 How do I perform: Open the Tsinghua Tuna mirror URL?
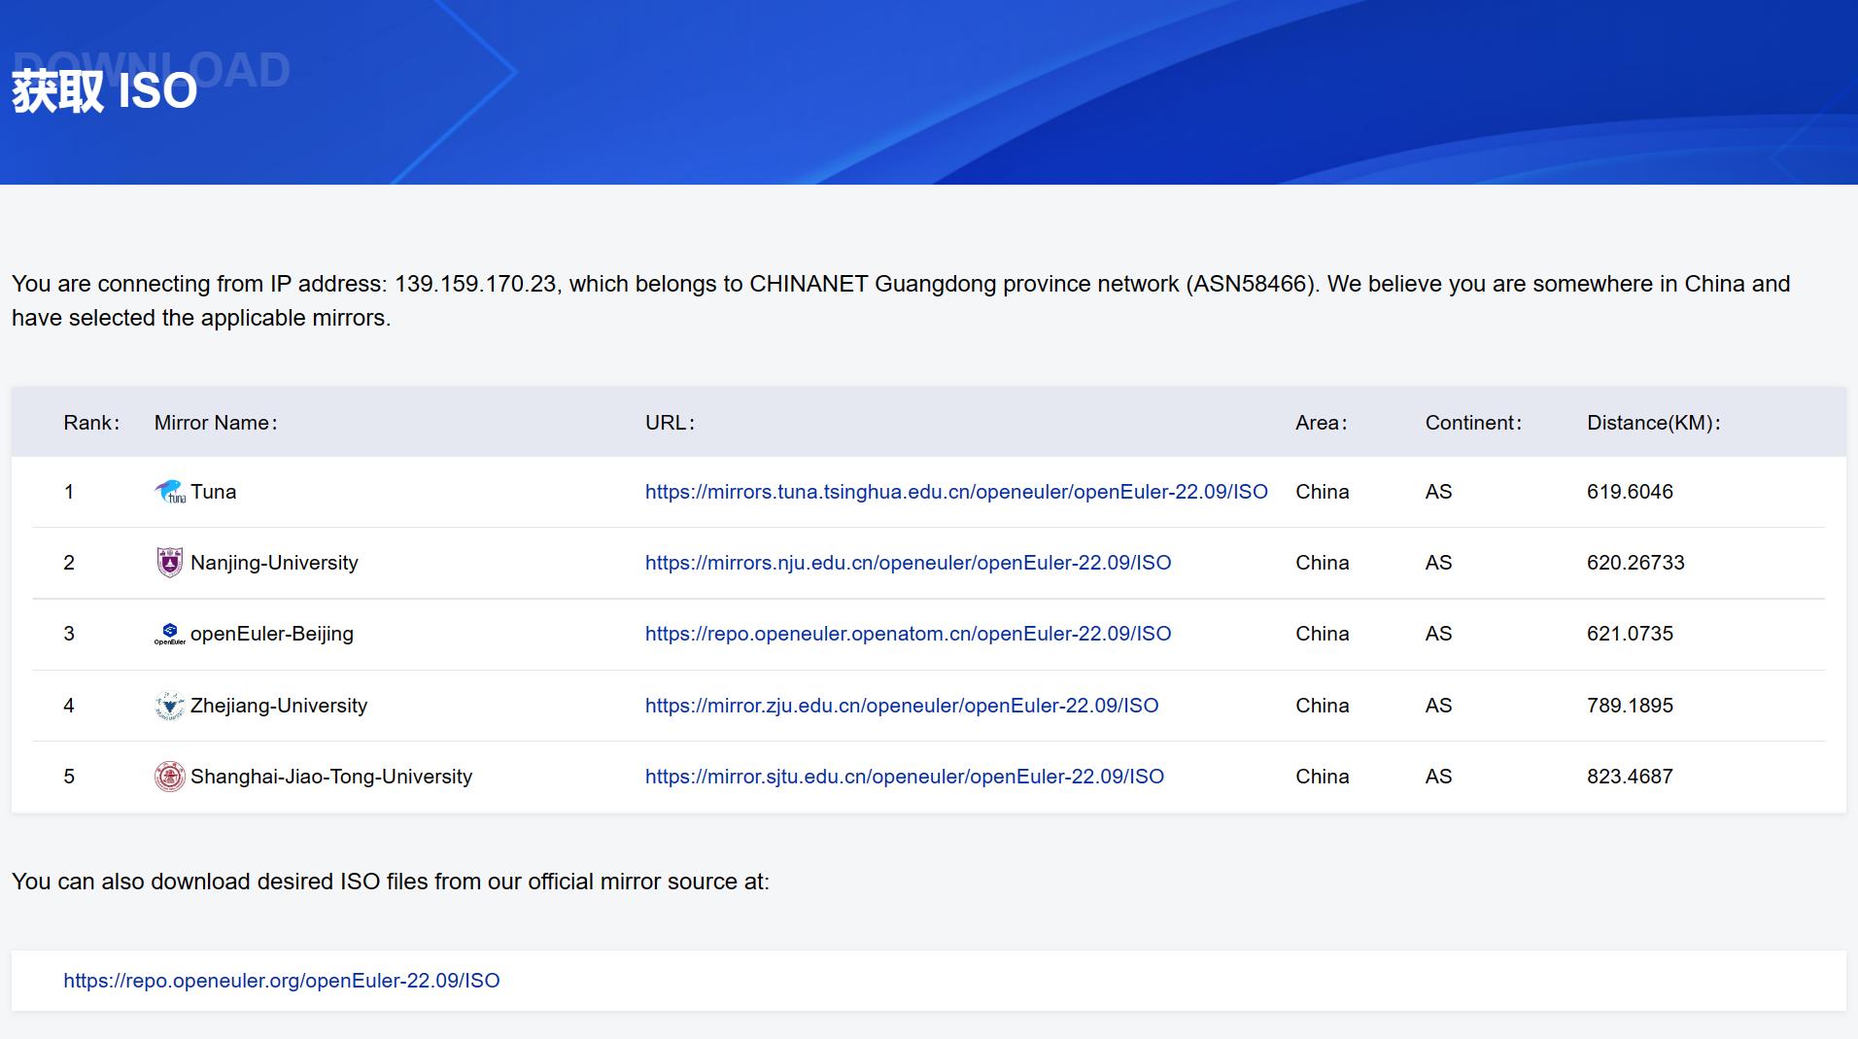(x=955, y=492)
